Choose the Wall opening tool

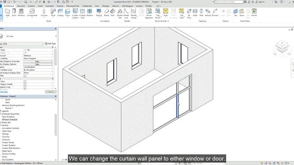click(x=201, y=13)
